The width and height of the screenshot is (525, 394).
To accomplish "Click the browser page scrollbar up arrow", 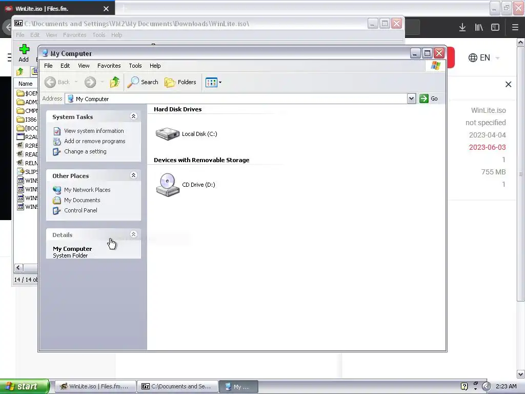I will coord(521,43).
